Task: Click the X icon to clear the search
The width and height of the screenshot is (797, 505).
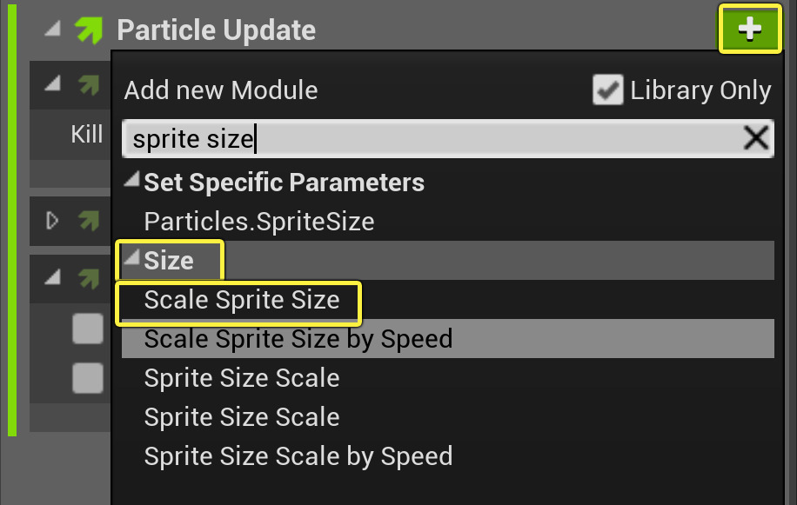Action: 754,137
